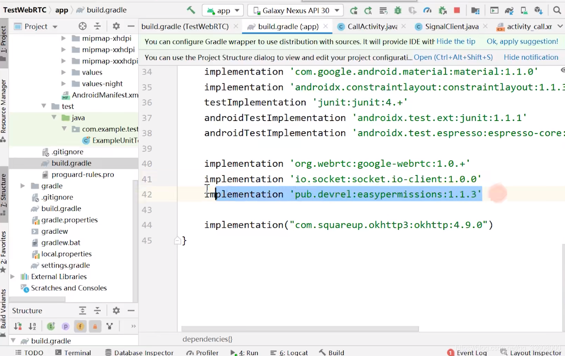The height and width of the screenshot is (356, 565).
Task: Open Structure panel settings gear
Action: tap(116, 311)
